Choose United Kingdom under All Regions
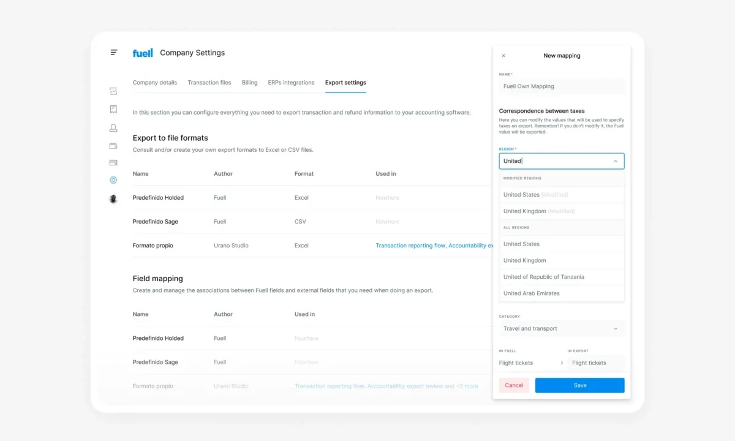Image resolution: width=735 pixels, height=441 pixels. 561,260
